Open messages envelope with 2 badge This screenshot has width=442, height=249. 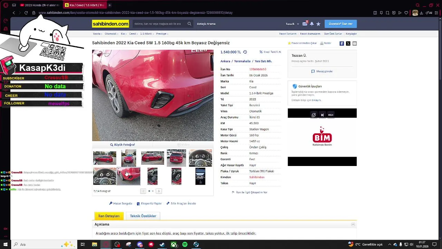(305, 24)
